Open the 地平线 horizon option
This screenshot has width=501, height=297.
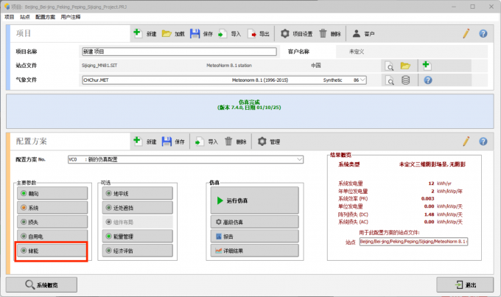(x=137, y=193)
